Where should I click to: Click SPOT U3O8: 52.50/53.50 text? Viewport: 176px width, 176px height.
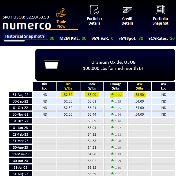pos(26,17)
